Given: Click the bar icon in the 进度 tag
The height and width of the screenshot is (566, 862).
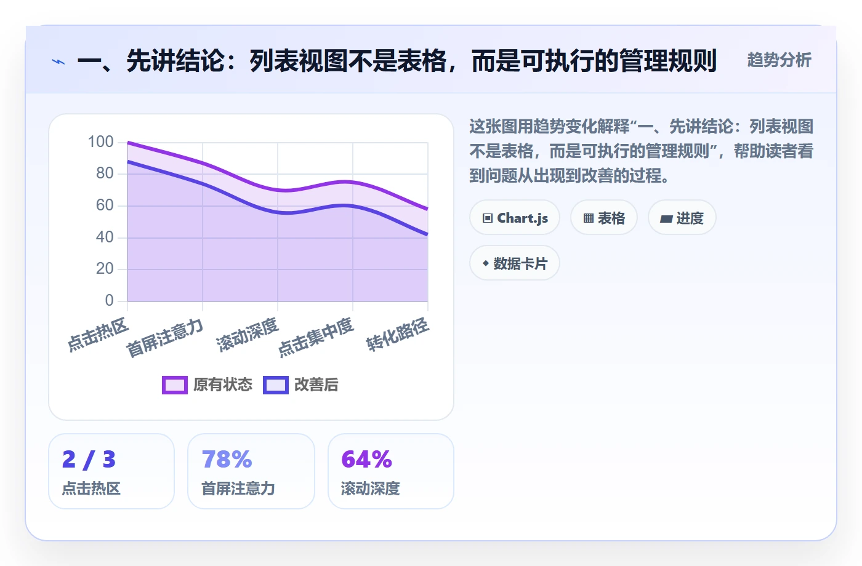Looking at the screenshot, I should [x=666, y=218].
